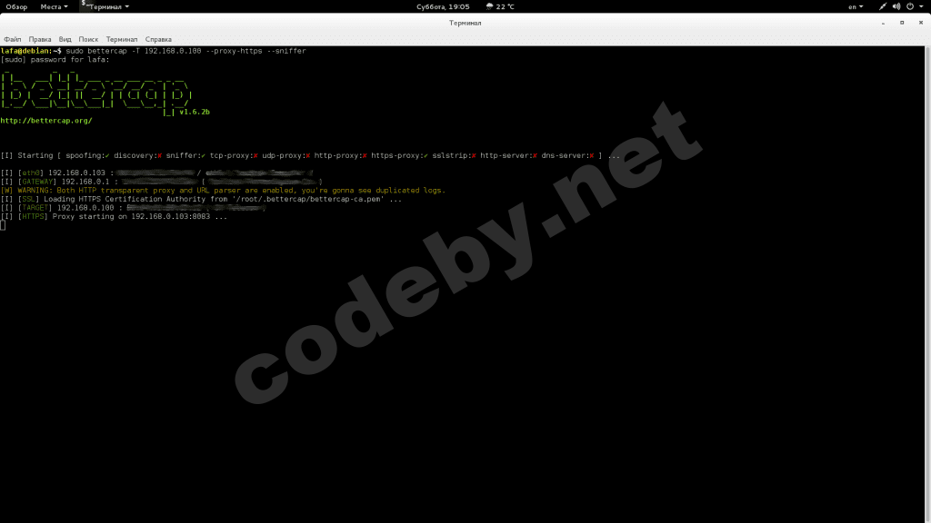This screenshot has width=931, height=523.
Task: Click the 'dns-server:' status text
Action: pyautogui.click(x=567, y=155)
